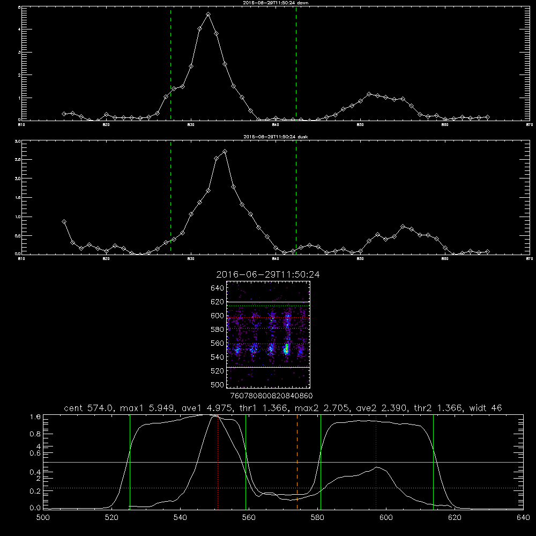Select the "max2 2.705" value in the stats line
Screen dimensions: 536x536
point(321,408)
